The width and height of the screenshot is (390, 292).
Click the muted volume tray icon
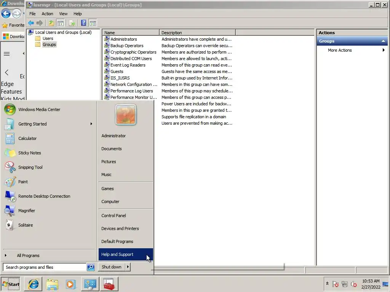point(353,284)
